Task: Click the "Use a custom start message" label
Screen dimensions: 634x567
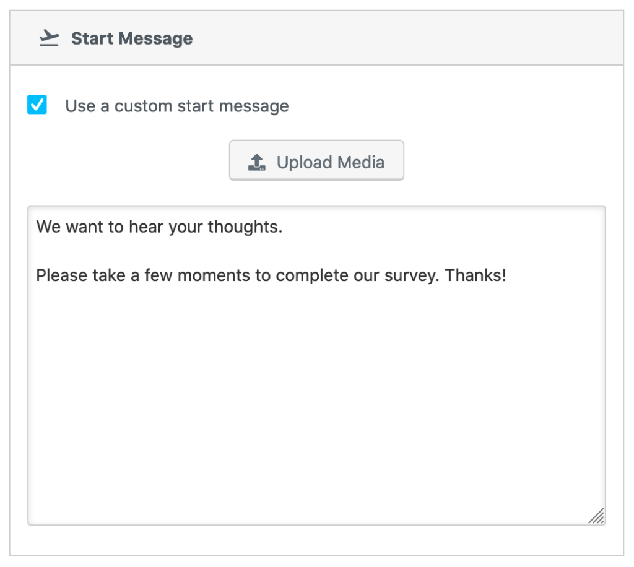Action: tap(177, 106)
